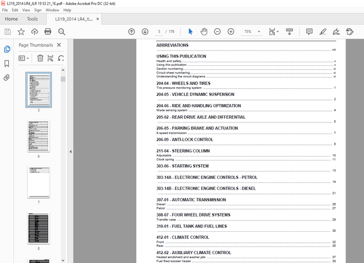364x263 pixels.
Task: Select the L319_2014 LR4 document tab
Action: click(x=74, y=19)
